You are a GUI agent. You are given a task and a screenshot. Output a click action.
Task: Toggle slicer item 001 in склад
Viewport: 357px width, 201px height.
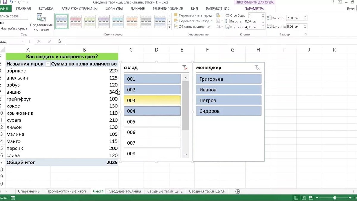[152, 79]
